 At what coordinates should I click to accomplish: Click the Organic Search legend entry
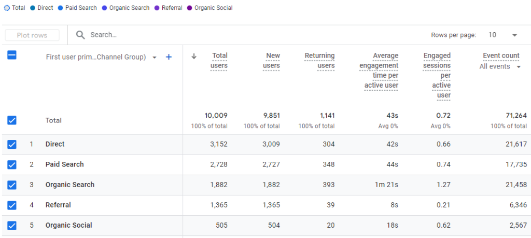point(125,8)
